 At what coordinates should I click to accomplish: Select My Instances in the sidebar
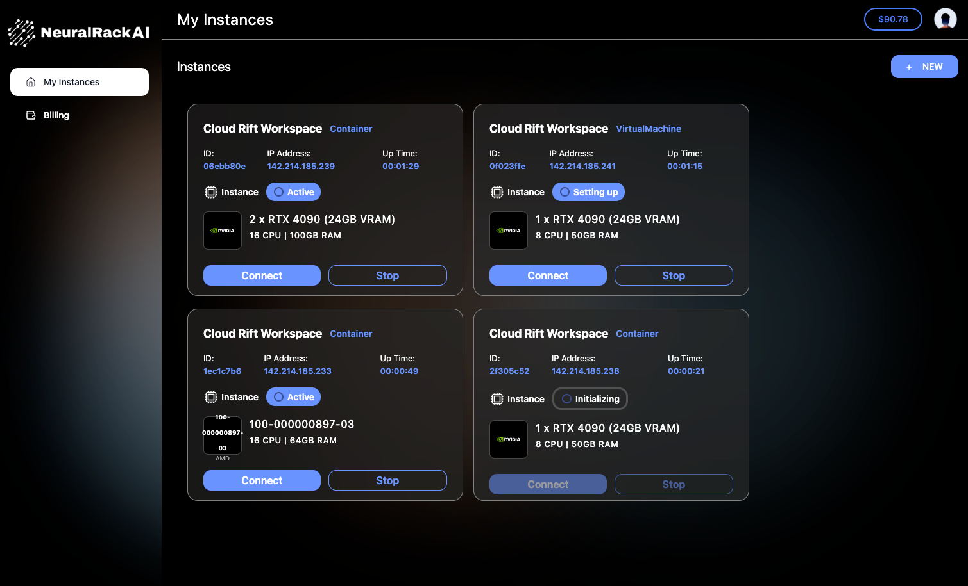72,82
